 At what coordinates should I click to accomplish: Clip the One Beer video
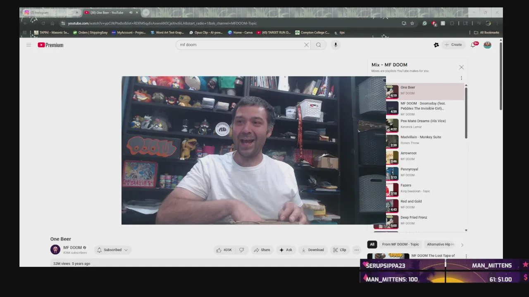(x=340, y=250)
